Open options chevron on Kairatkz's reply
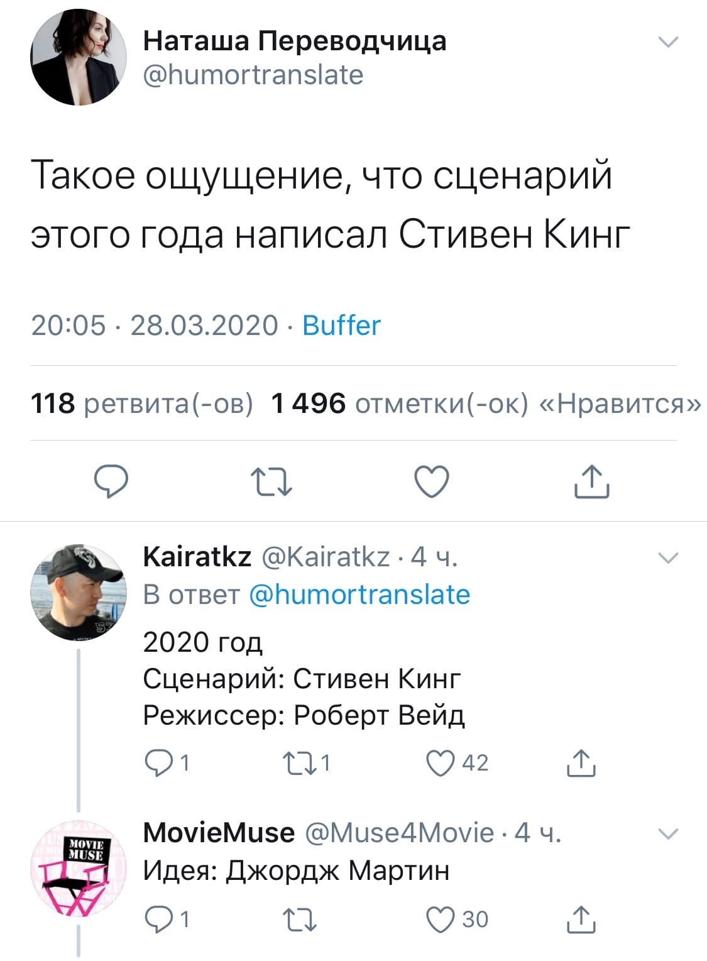707x961 pixels. click(x=667, y=557)
